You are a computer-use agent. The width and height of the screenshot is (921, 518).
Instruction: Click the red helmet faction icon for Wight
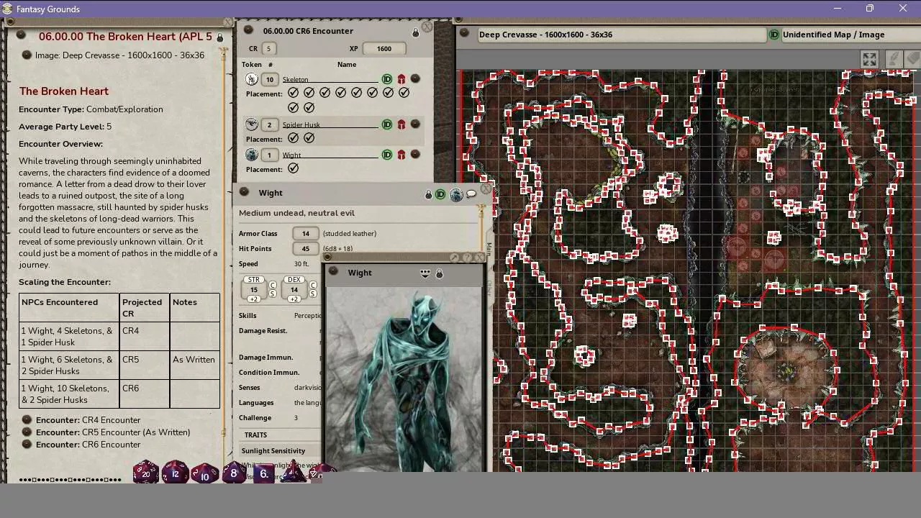tap(401, 155)
